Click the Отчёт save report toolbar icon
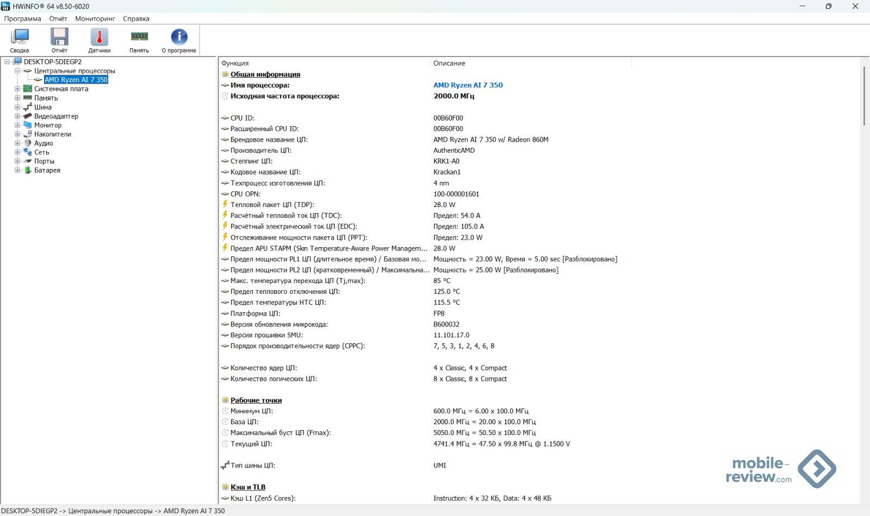870x516 pixels. click(59, 41)
